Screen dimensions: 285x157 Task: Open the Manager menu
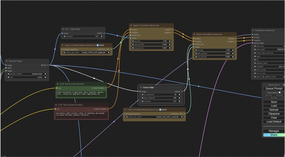[274, 131]
